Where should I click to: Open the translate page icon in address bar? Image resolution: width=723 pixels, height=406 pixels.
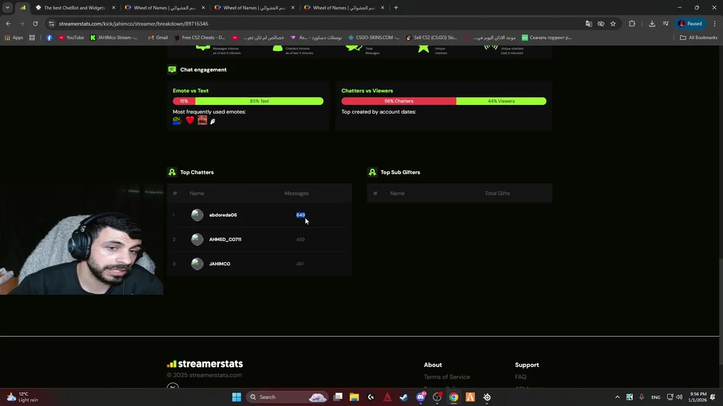click(589, 24)
